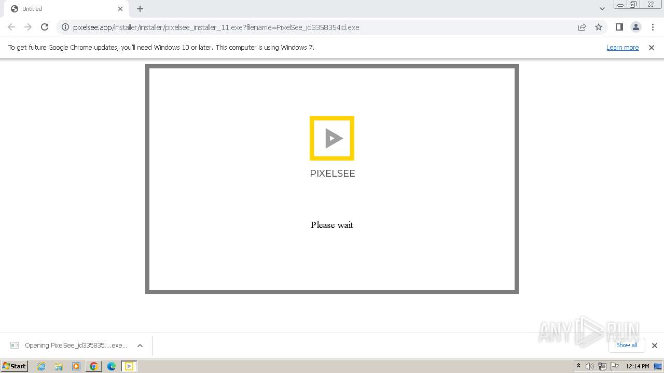Screen dimensions: 664x373
Task: Close the Untitled tab
Action: pyautogui.click(x=120, y=9)
